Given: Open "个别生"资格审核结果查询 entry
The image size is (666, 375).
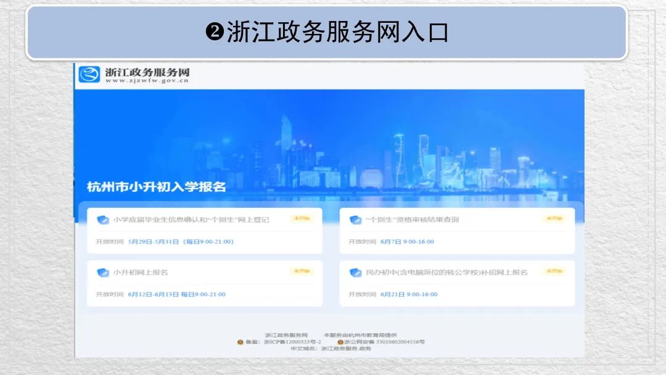Looking at the screenshot, I should tap(413, 220).
